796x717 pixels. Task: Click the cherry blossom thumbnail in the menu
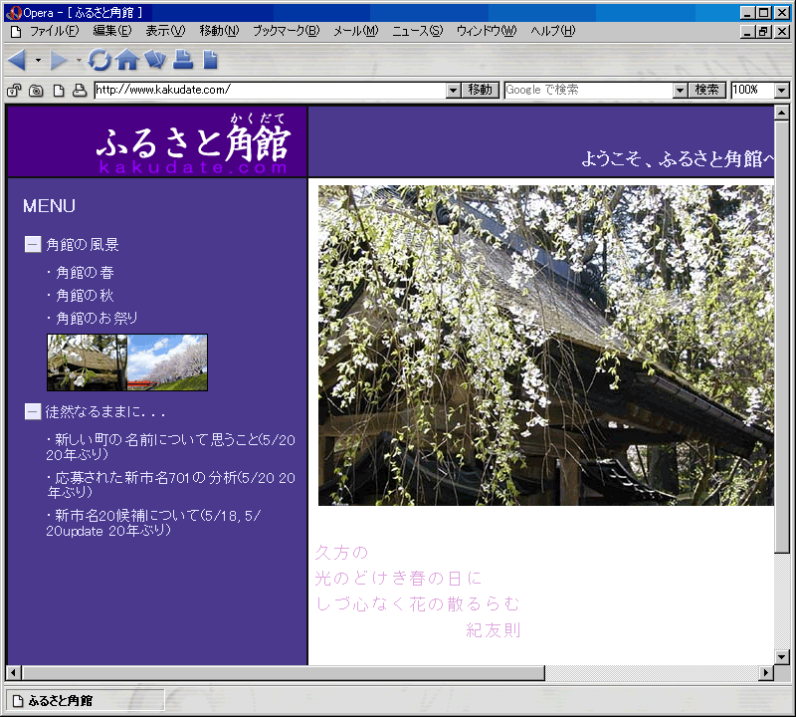[x=127, y=362]
